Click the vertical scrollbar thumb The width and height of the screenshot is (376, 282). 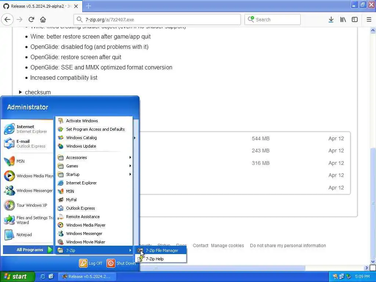tap(373, 203)
